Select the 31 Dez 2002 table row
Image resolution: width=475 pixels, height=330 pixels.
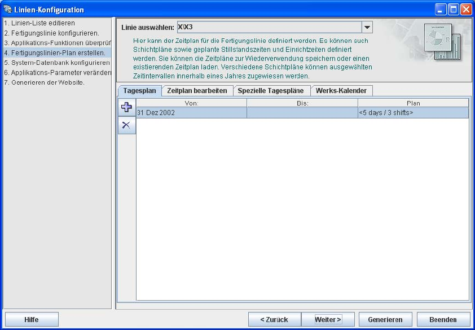(302, 113)
